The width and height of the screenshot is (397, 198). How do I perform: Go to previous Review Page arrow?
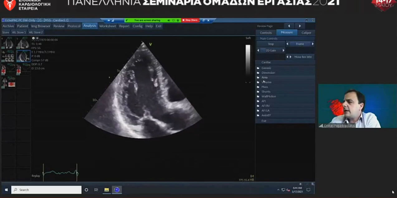coord(289,26)
